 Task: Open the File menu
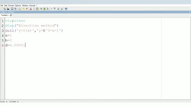[2, 6]
